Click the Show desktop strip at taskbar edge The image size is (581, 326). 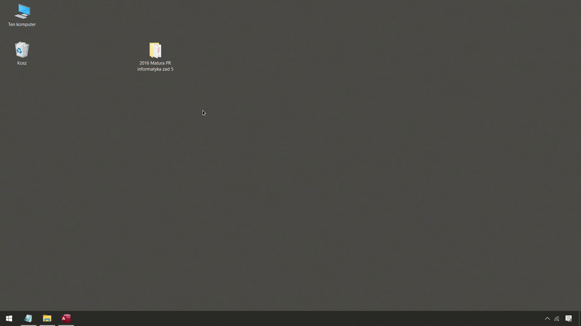pos(579,318)
